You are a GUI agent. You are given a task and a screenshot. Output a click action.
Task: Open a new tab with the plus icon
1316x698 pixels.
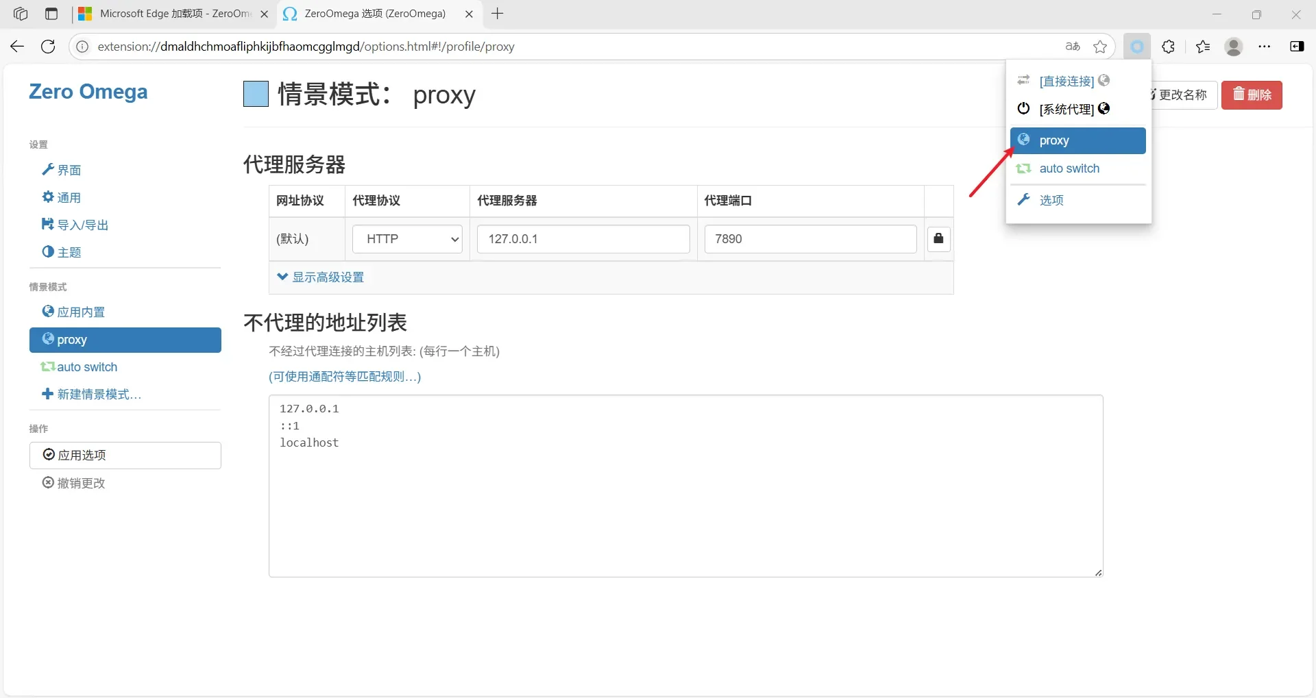(x=497, y=14)
